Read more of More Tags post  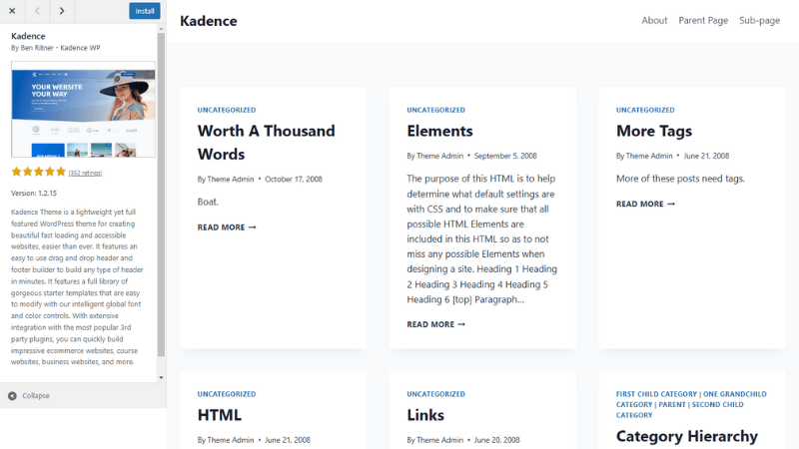645,204
